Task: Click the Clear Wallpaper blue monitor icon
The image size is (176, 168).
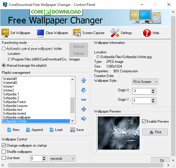Action: pos(40,33)
